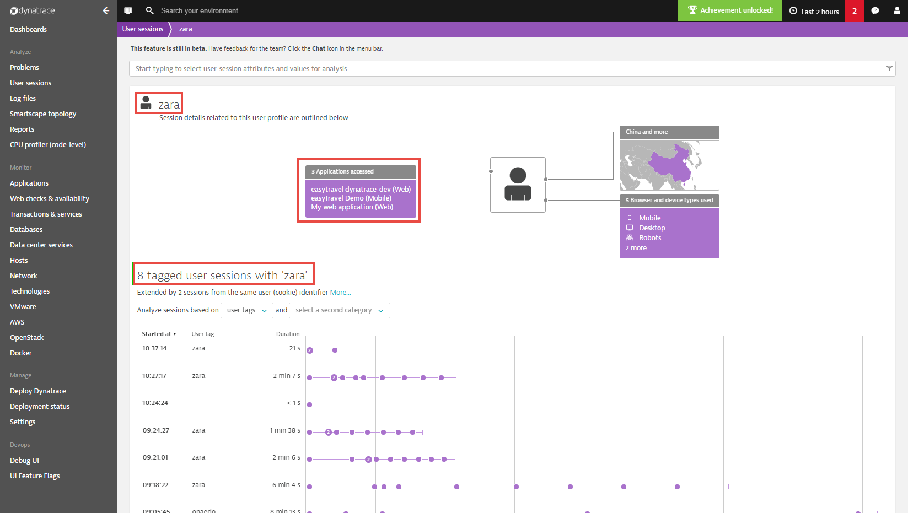Click the Dynatrace logo
The image size is (908, 513).
33,10
